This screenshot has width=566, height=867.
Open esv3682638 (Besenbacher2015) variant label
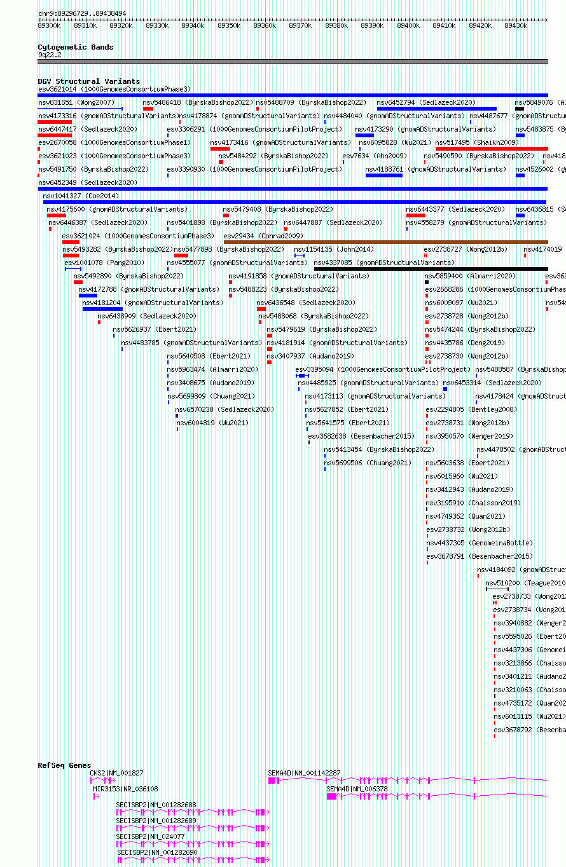[362, 436]
